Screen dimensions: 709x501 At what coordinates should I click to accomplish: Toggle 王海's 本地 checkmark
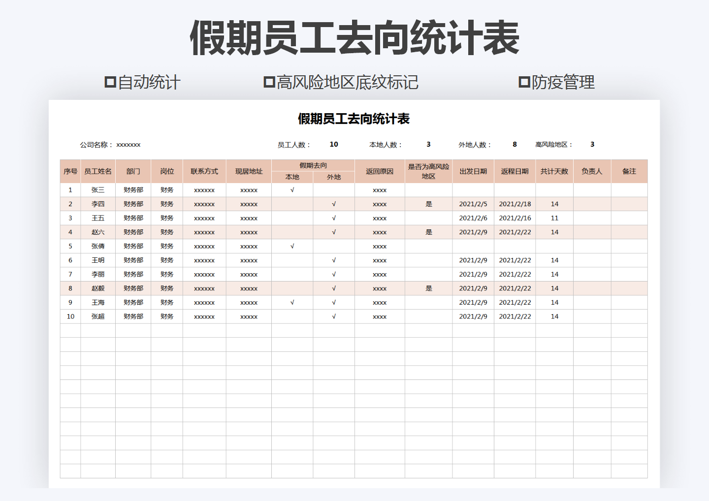point(292,303)
